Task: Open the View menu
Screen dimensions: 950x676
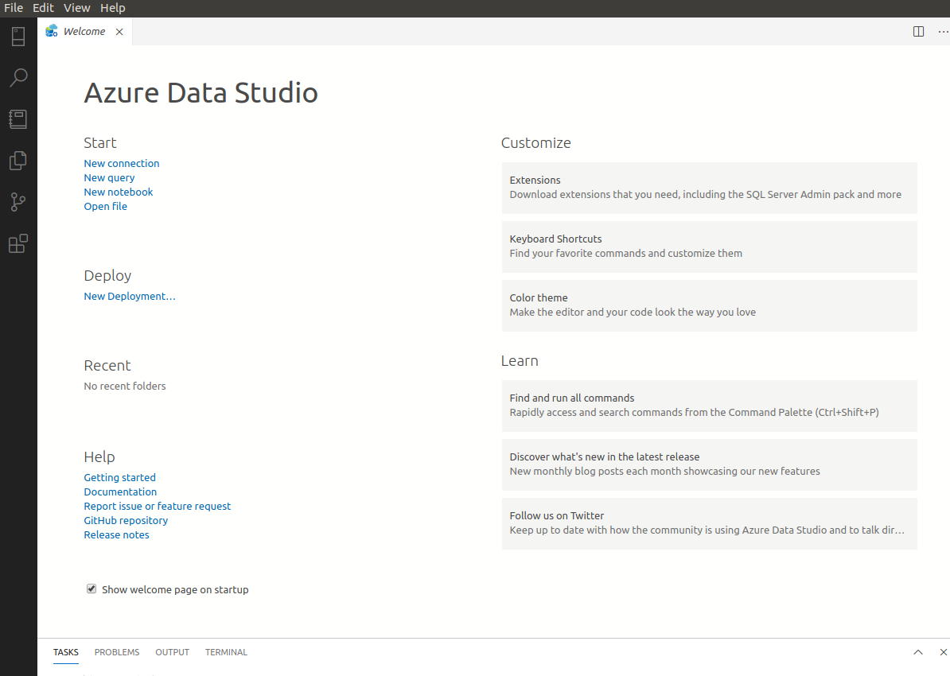Action: pos(76,7)
